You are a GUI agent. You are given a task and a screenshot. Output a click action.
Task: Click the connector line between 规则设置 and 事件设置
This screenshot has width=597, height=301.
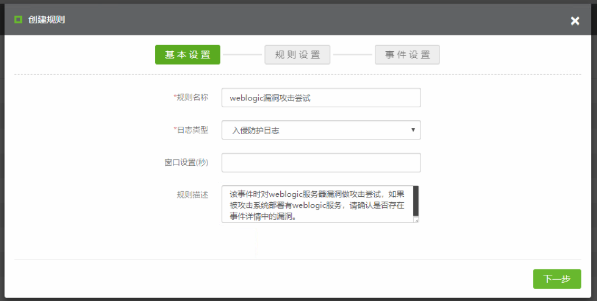pyautogui.click(x=352, y=55)
